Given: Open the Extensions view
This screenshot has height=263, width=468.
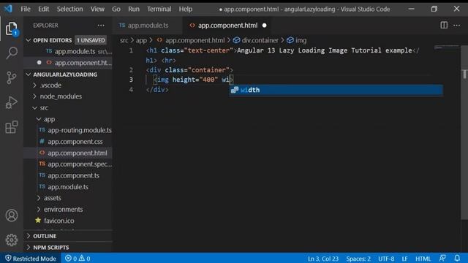Looking at the screenshot, I should (12, 127).
